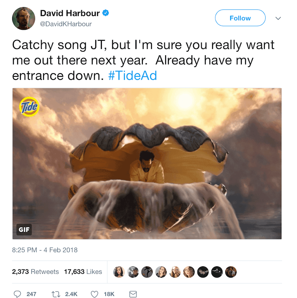The width and height of the screenshot is (297, 298).
Task: Follow David Harbour
Action: (x=240, y=18)
